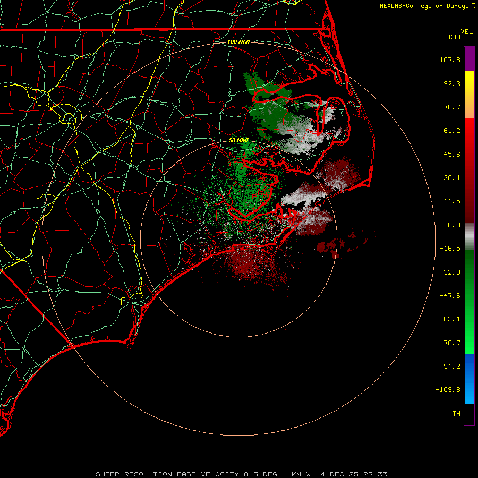
Task: Select the -109.8 value on velocity scale
Action: point(448,390)
